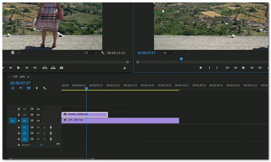Toggle lock on track V3
Viewport: 271px width, 162px height.
click(x=19, y=109)
